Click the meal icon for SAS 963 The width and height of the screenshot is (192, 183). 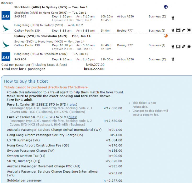[x=173, y=18]
